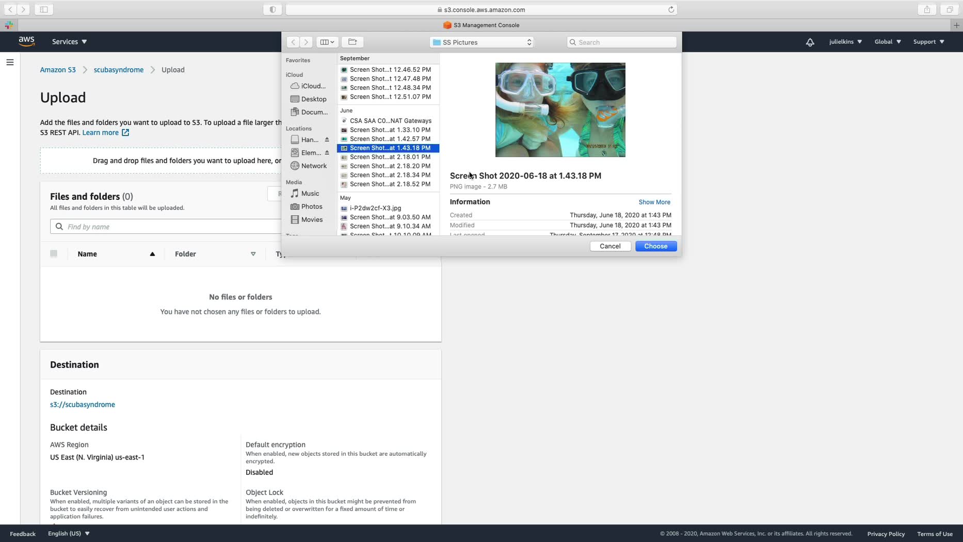Expand the Services menu
Viewport: 963px width, 542px height.
69,42
